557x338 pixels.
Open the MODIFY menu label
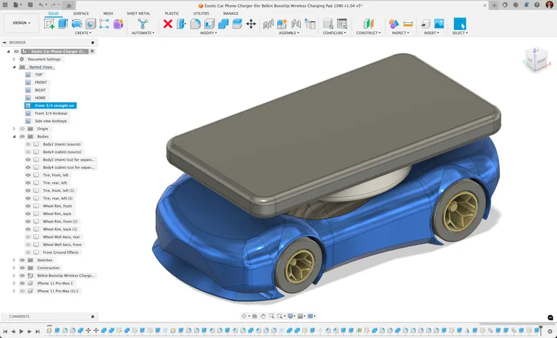pos(208,33)
